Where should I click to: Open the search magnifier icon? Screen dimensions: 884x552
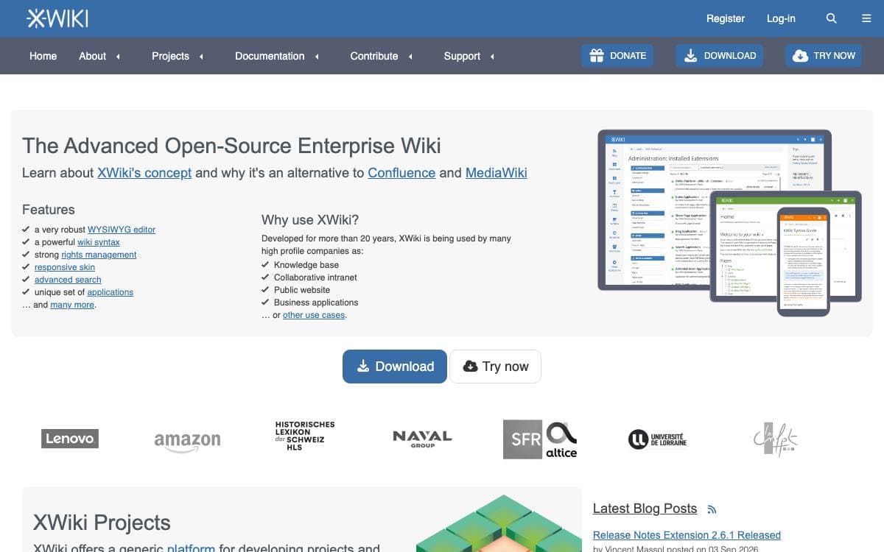(832, 18)
